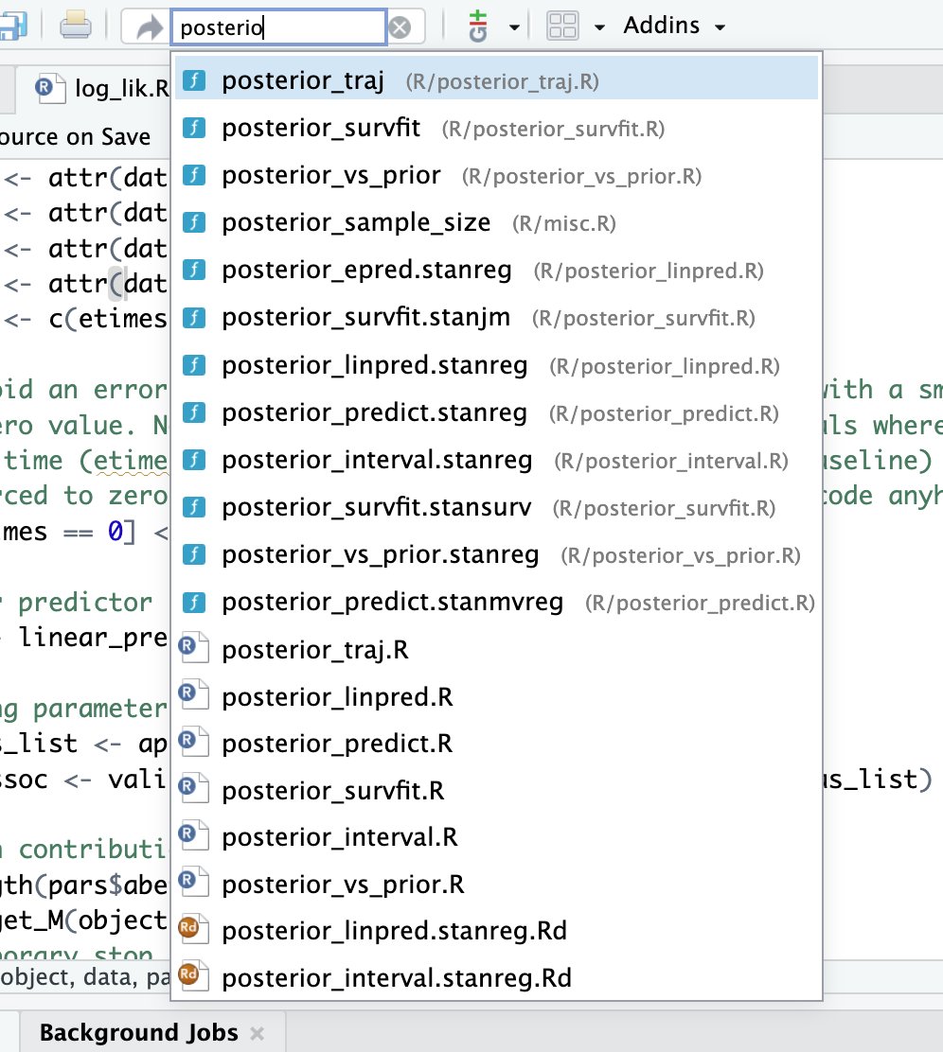Choose posterior_survfit.stansurv function
Image resolution: width=943 pixels, height=1052 pixels.
[x=496, y=507]
